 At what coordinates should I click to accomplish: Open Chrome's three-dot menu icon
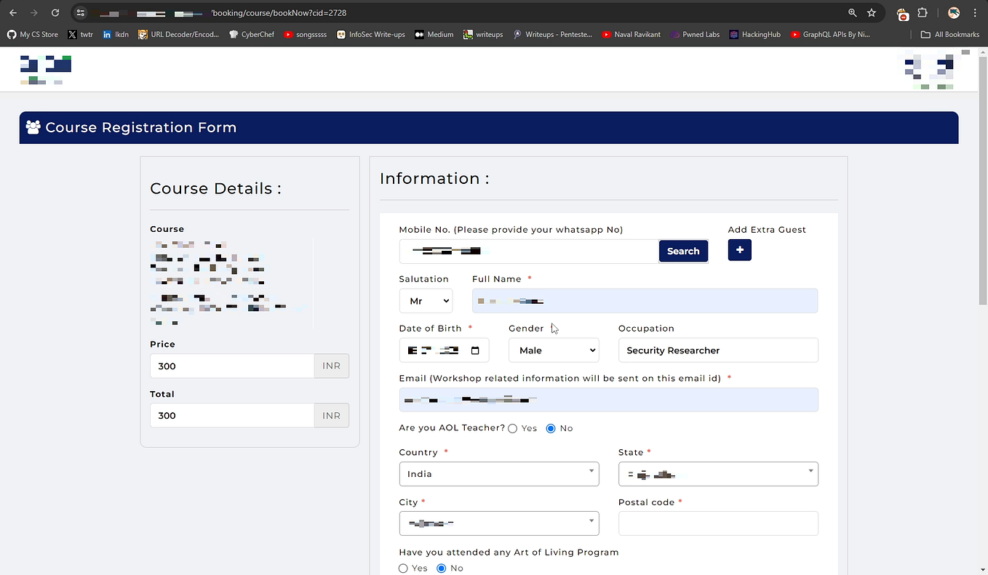[x=975, y=12]
